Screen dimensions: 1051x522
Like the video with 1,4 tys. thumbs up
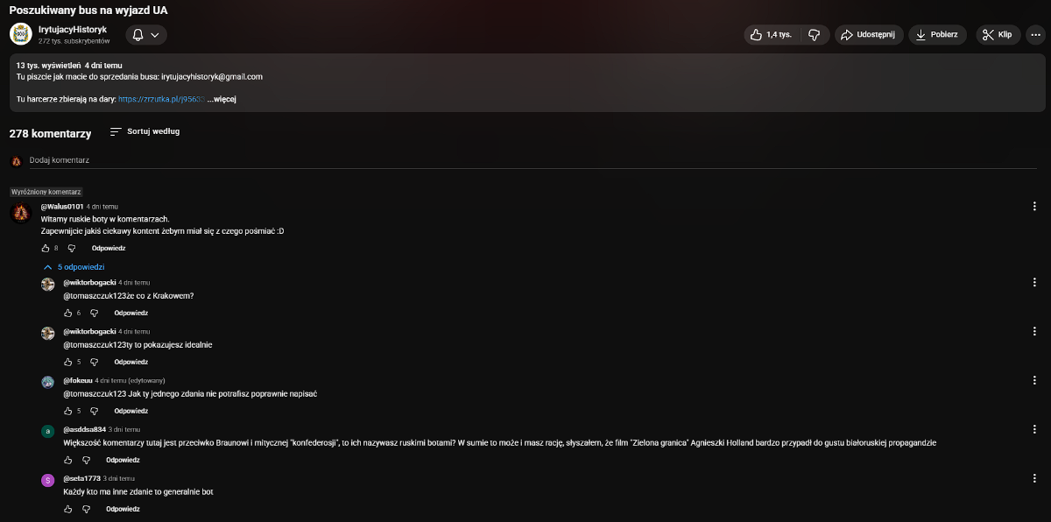point(770,35)
